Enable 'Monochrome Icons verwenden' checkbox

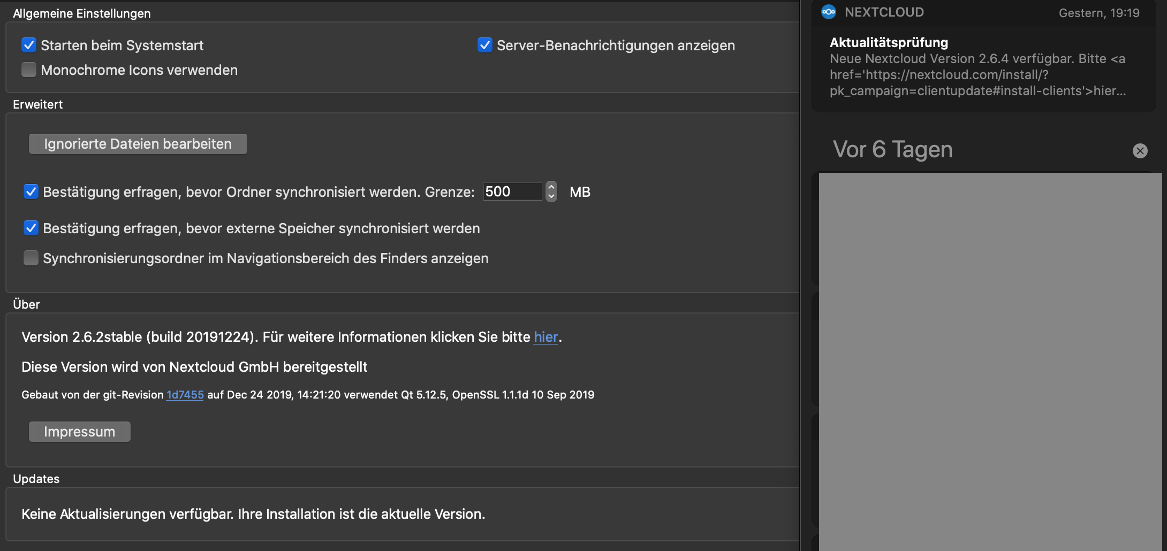29,70
